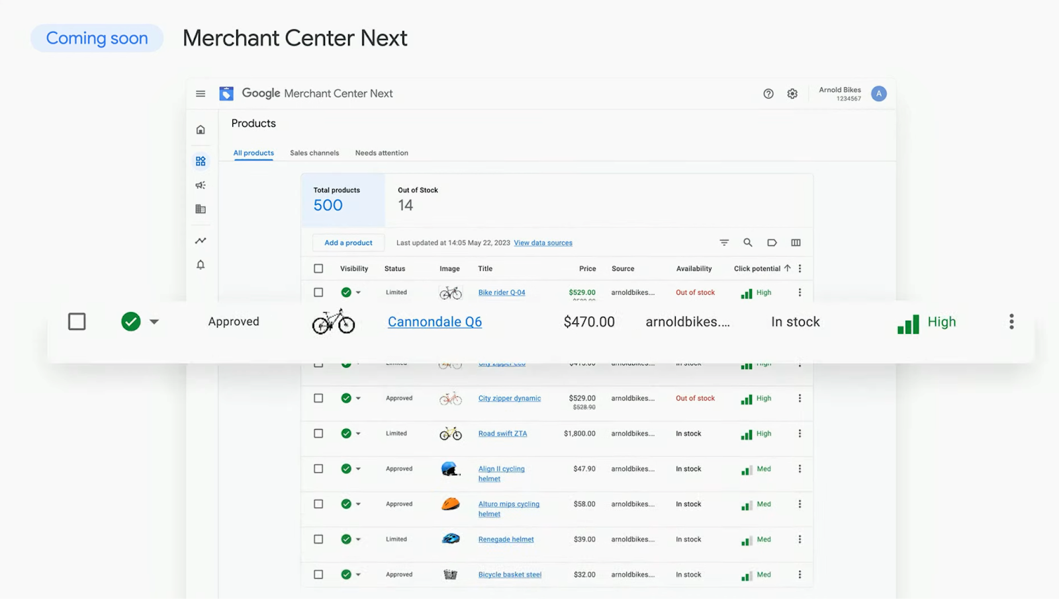Expand visibility dropdown for Cannondale Q6
Viewport: 1059px width, 599px height.
point(154,322)
